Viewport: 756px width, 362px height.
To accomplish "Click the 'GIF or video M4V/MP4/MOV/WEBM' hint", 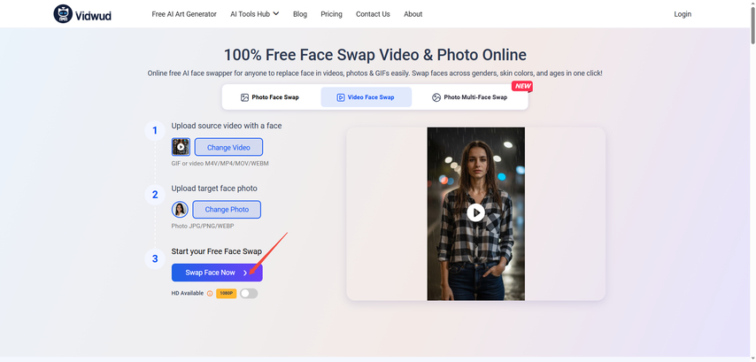I will (x=220, y=164).
